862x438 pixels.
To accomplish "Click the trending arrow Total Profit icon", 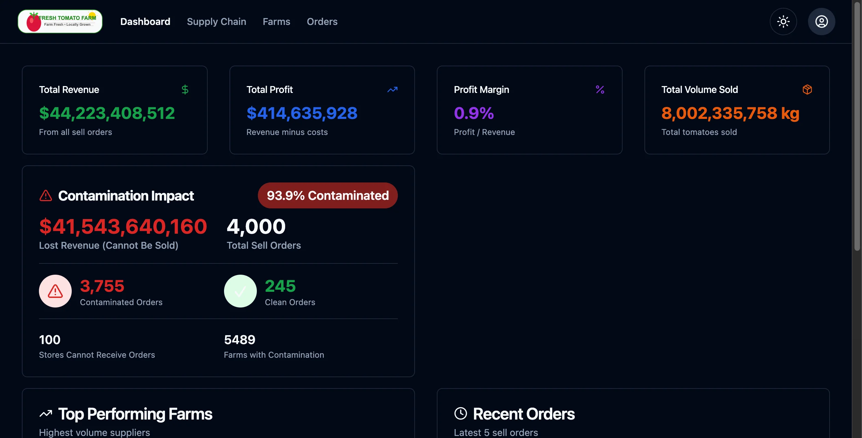I will pyautogui.click(x=392, y=90).
